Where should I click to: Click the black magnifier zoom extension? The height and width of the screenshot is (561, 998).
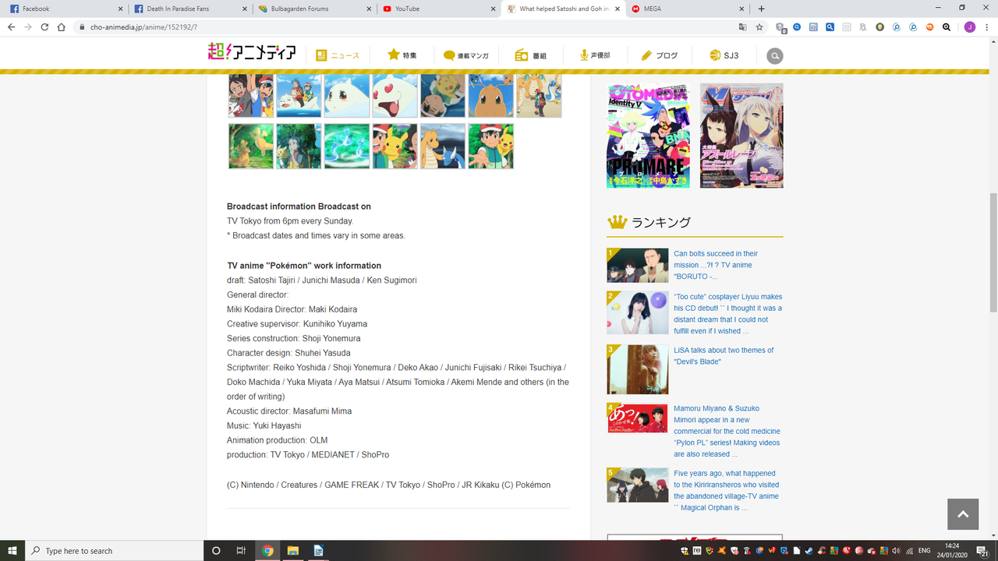[x=947, y=26]
